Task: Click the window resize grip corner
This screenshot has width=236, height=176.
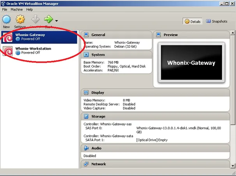Action: pyautogui.click(x=234, y=173)
